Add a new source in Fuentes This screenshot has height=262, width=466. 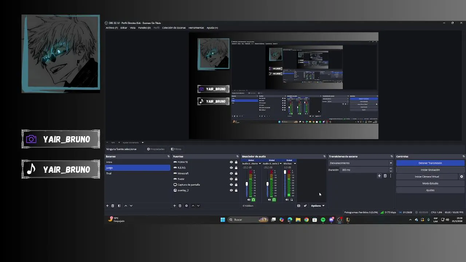click(x=174, y=206)
